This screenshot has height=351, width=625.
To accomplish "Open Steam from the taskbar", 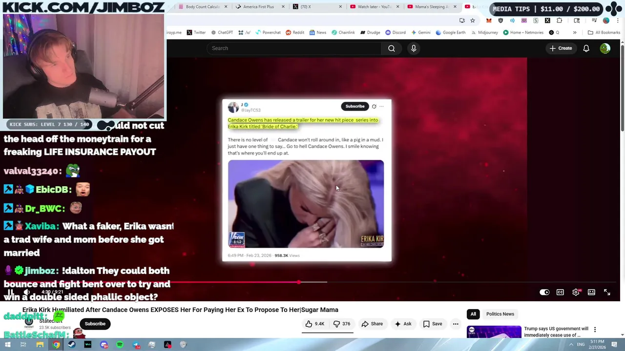I will coord(72,345).
